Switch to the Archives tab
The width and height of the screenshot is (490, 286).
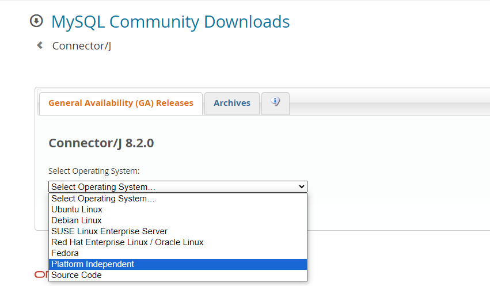tap(232, 104)
